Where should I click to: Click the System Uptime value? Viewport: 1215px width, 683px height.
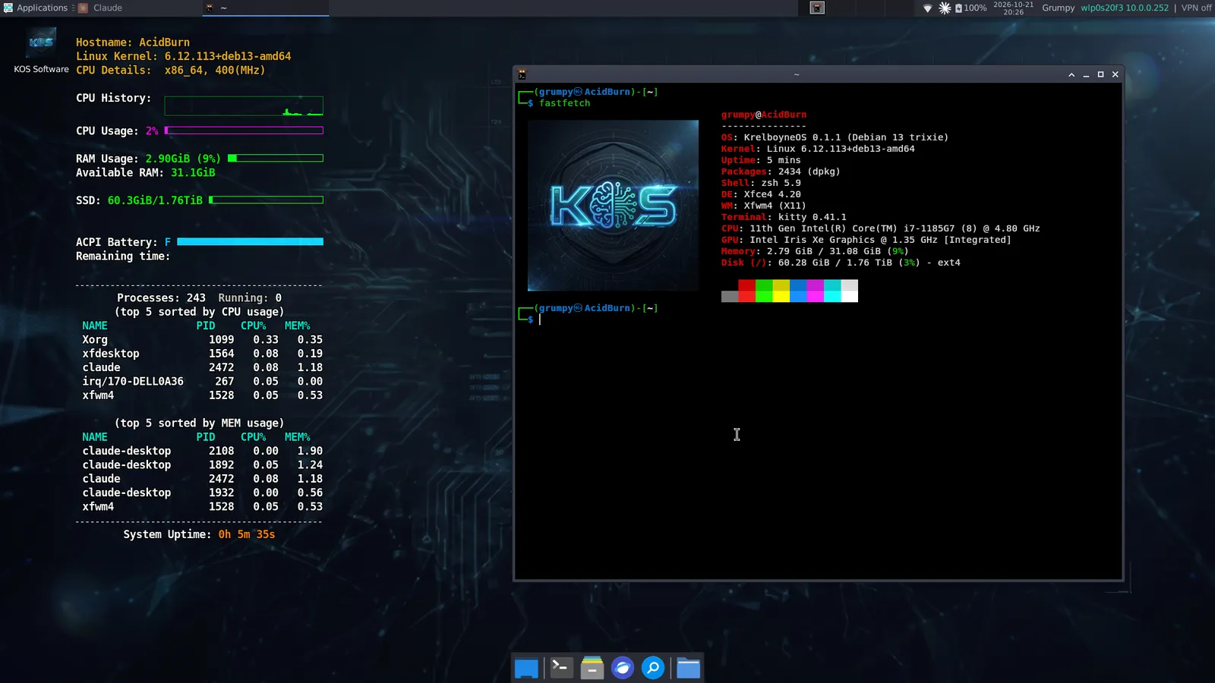tap(247, 534)
